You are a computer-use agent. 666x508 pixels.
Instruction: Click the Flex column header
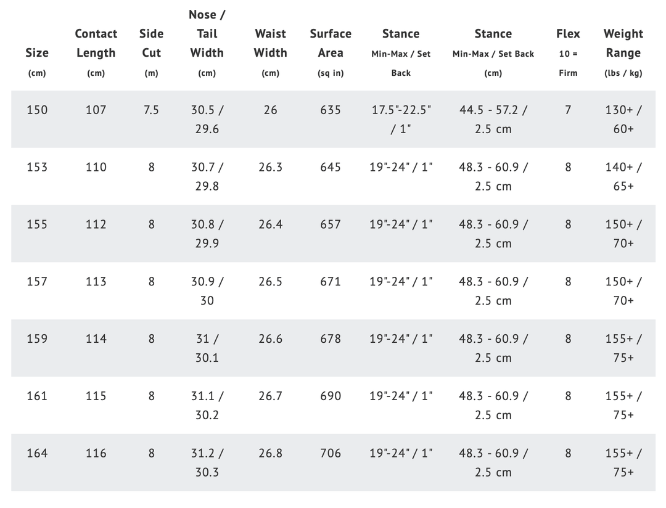point(568,34)
